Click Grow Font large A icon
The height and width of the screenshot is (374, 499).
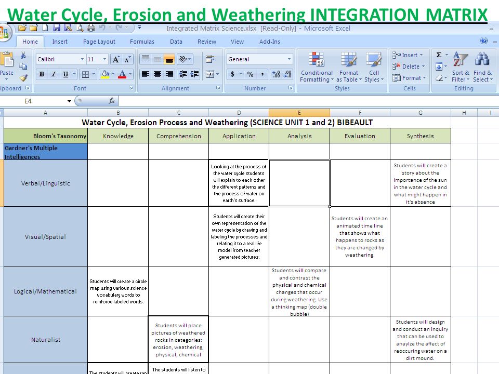116,59
